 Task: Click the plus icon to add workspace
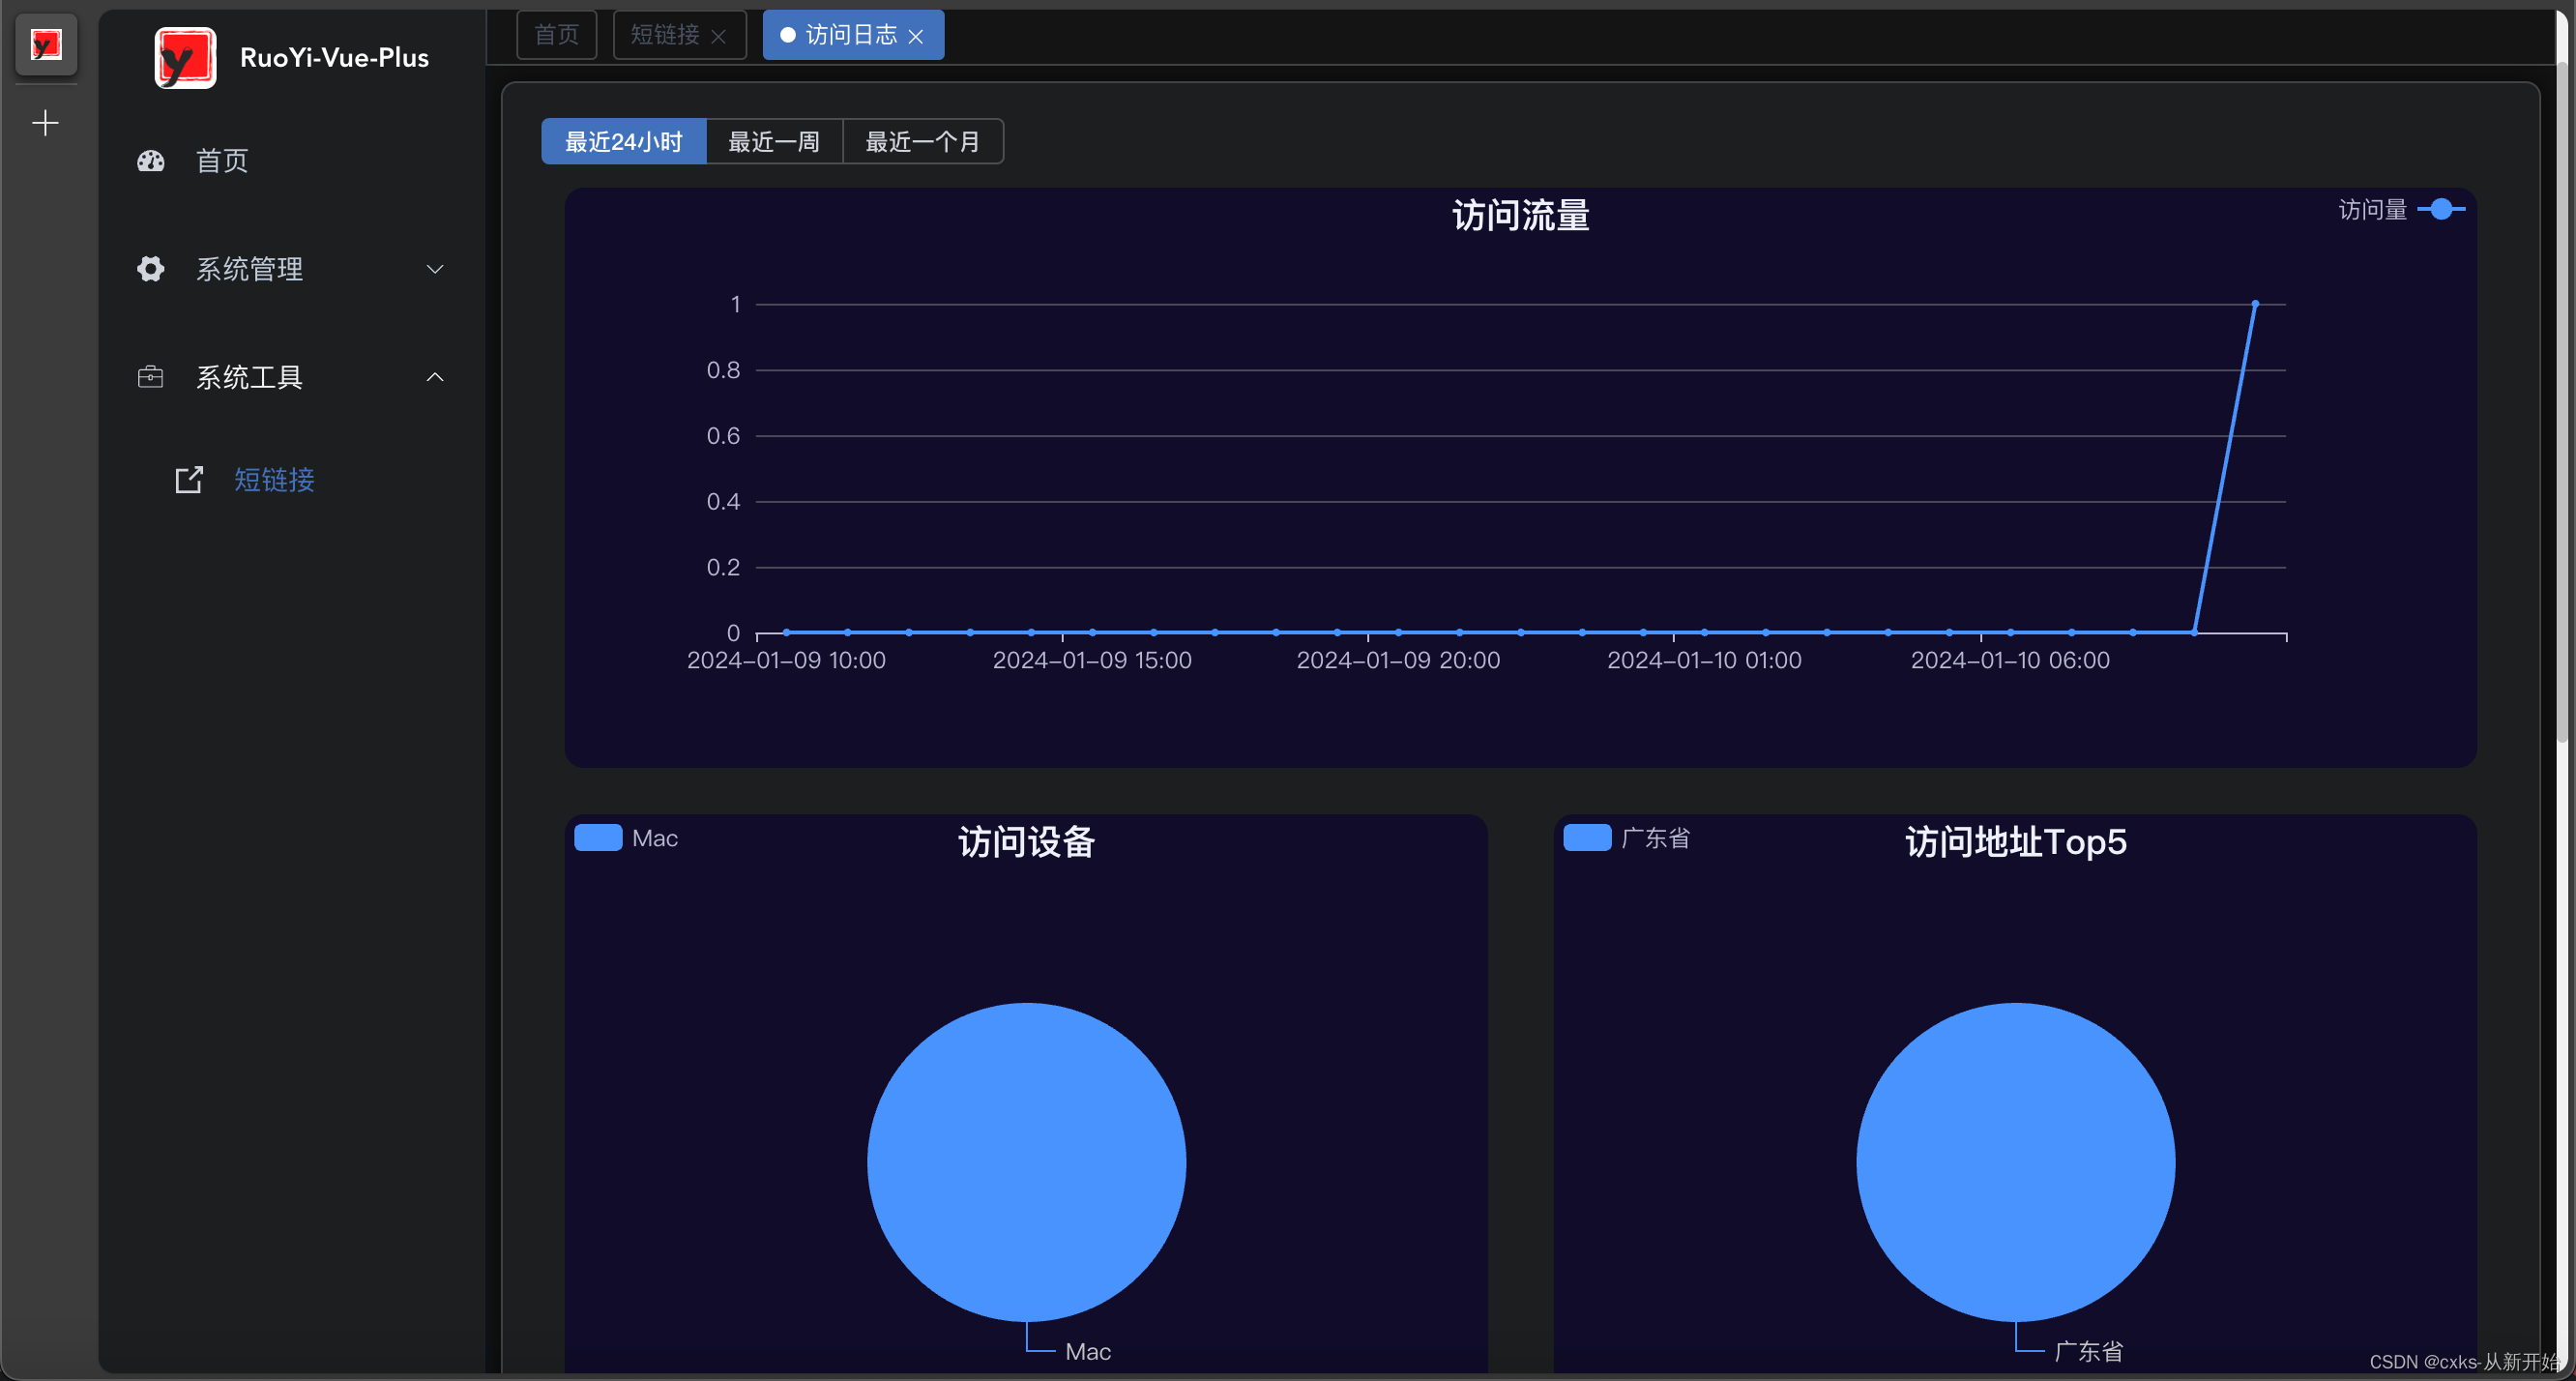click(45, 123)
